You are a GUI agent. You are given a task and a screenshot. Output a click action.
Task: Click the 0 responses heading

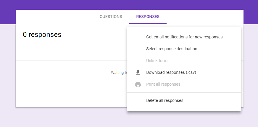(42, 35)
